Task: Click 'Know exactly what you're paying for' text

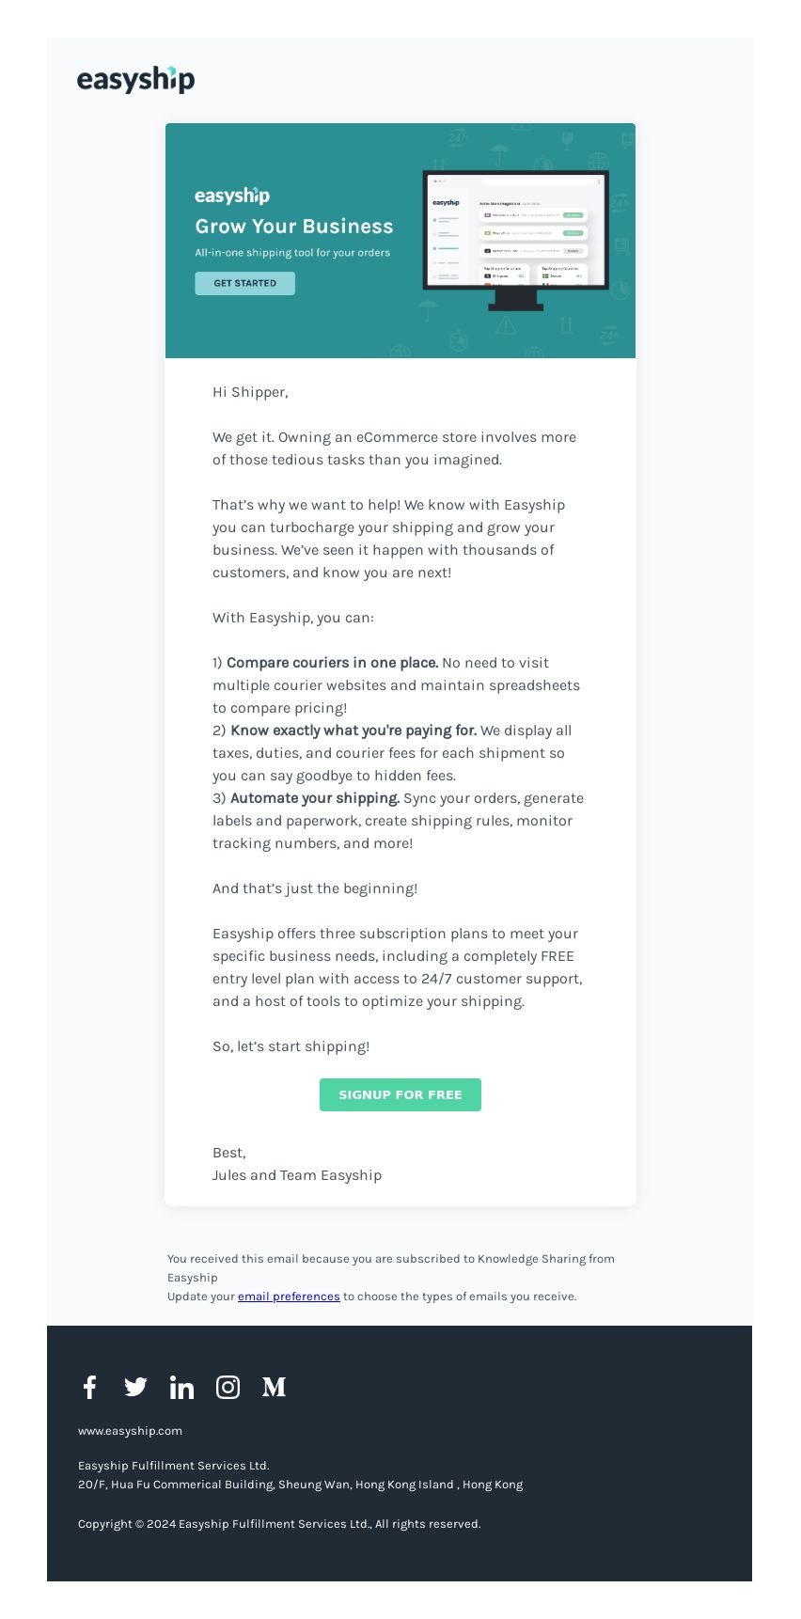Action: 353,731
